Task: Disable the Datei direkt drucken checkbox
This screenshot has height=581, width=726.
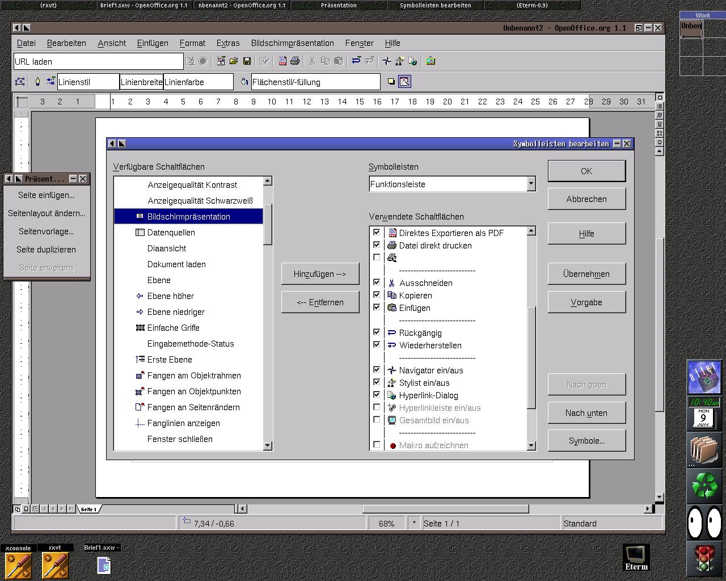Action: [377, 245]
